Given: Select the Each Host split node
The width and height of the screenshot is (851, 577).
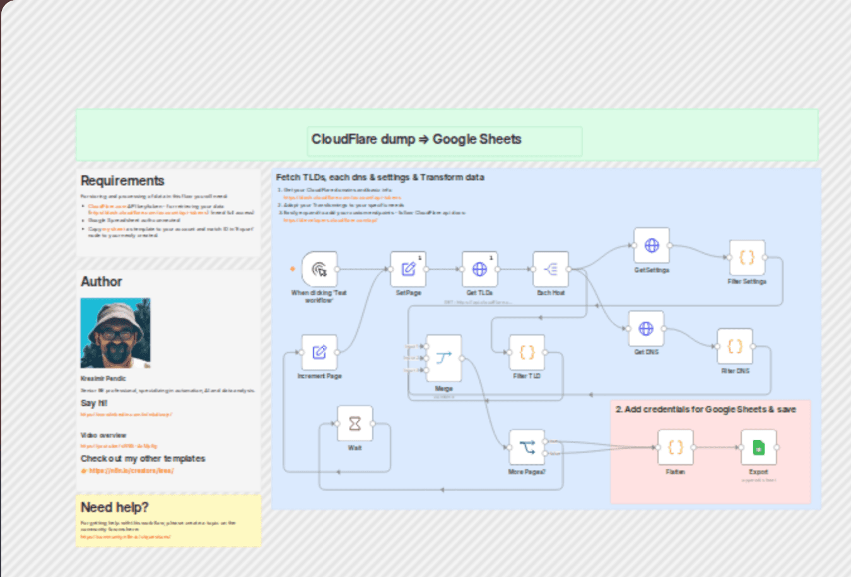Looking at the screenshot, I should (x=551, y=269).
